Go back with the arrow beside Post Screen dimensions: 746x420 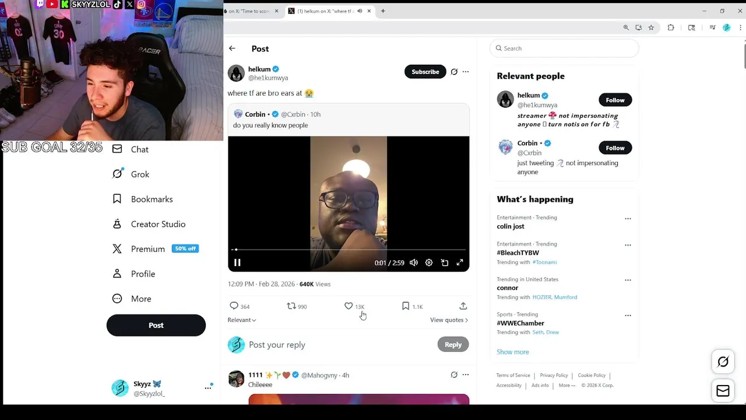pyautogui.click(x=232, y=48)
